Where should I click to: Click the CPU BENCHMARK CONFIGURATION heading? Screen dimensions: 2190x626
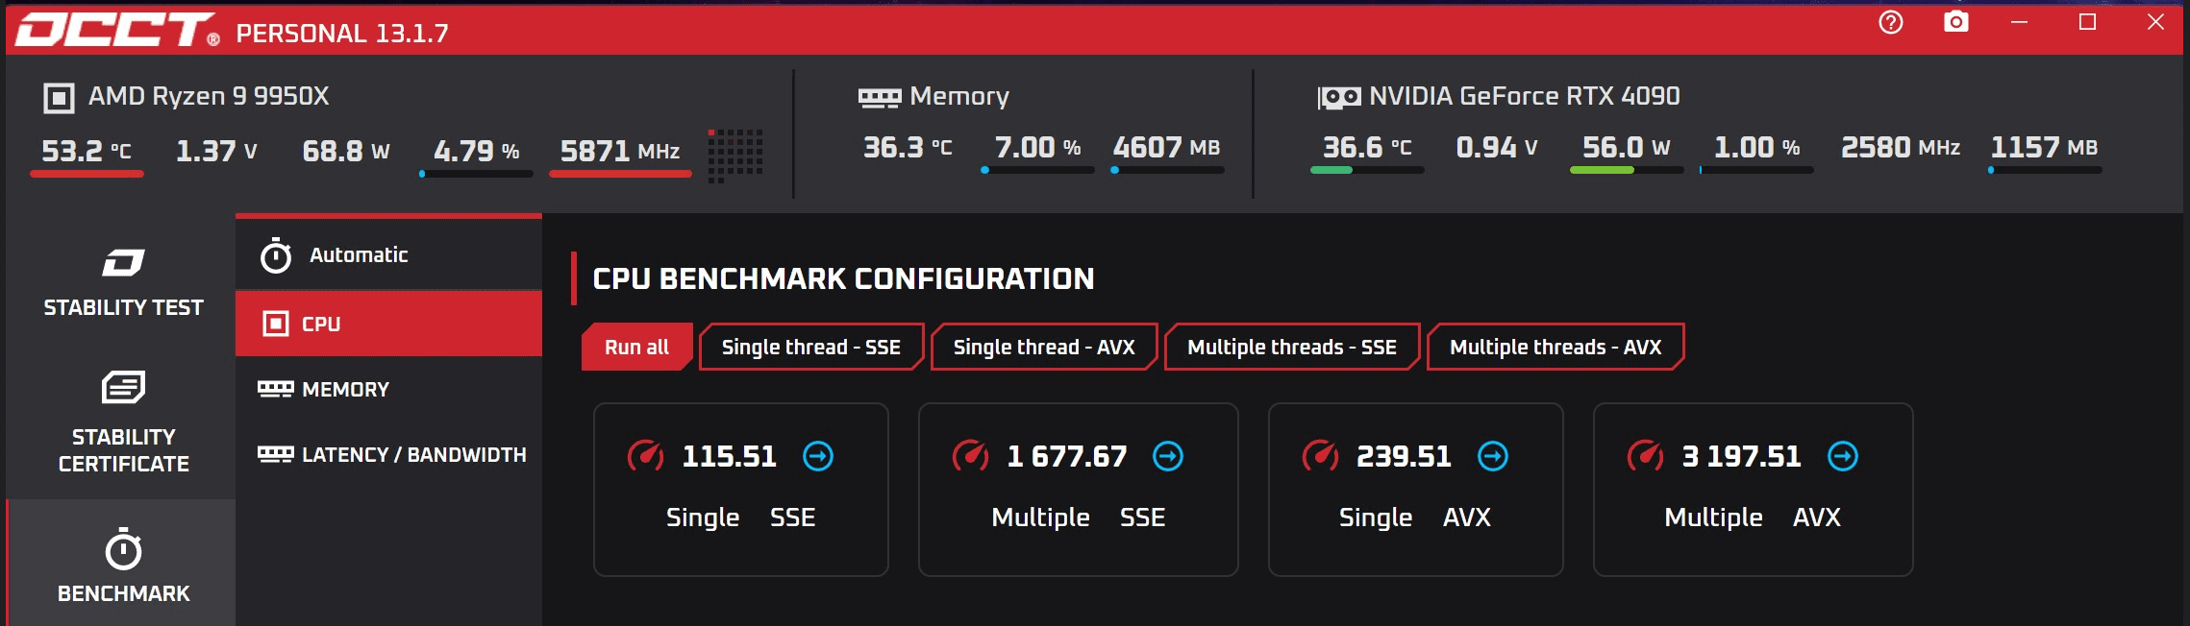tap(843, 278)
